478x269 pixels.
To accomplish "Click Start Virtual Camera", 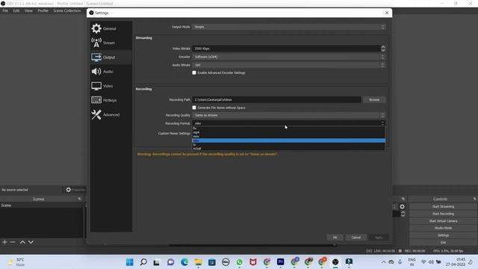I will pos(443,221).
